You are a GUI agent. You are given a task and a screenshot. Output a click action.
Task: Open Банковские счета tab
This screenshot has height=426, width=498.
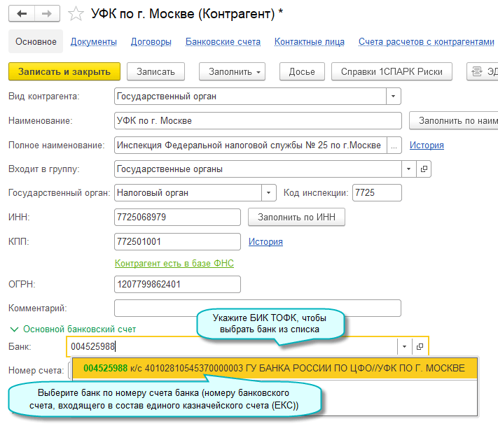(223, 42)
